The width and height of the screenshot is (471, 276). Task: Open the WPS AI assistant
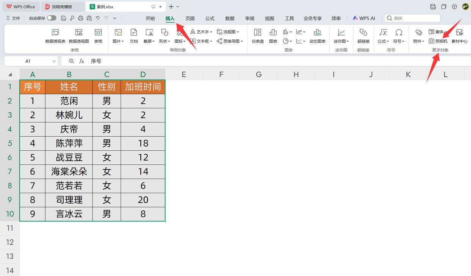pos(364,18)
